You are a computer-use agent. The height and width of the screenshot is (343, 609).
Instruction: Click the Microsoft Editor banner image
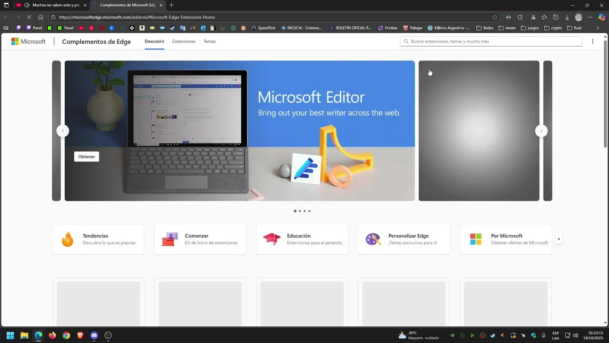pyautogui.click(x=240, y=131)
